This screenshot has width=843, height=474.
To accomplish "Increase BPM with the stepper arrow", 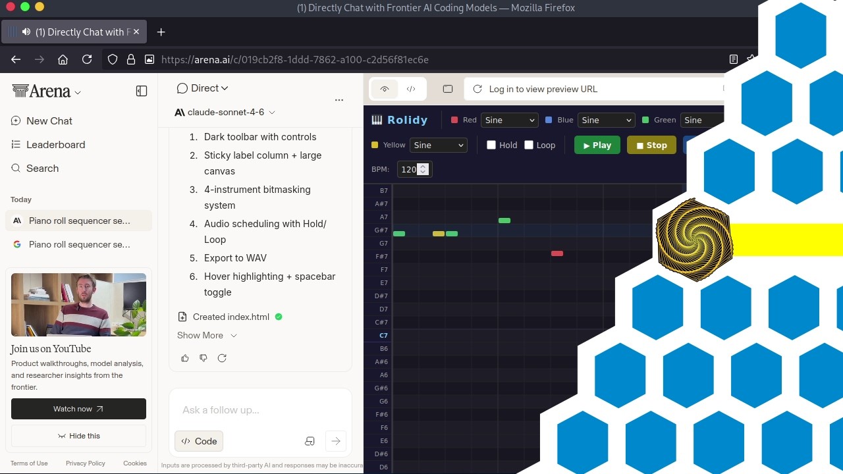I will click(423, 166).
